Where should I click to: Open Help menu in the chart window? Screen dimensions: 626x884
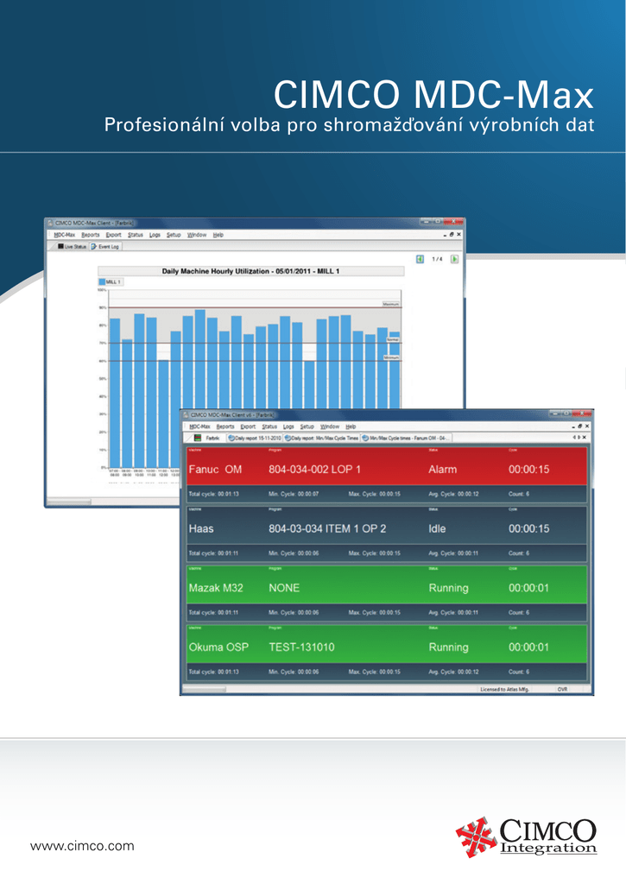tap(218, 235)
